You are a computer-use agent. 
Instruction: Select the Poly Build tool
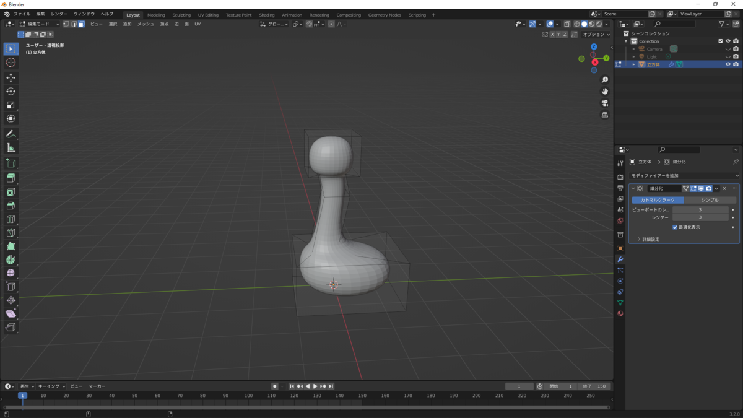[x=11, y=246]
